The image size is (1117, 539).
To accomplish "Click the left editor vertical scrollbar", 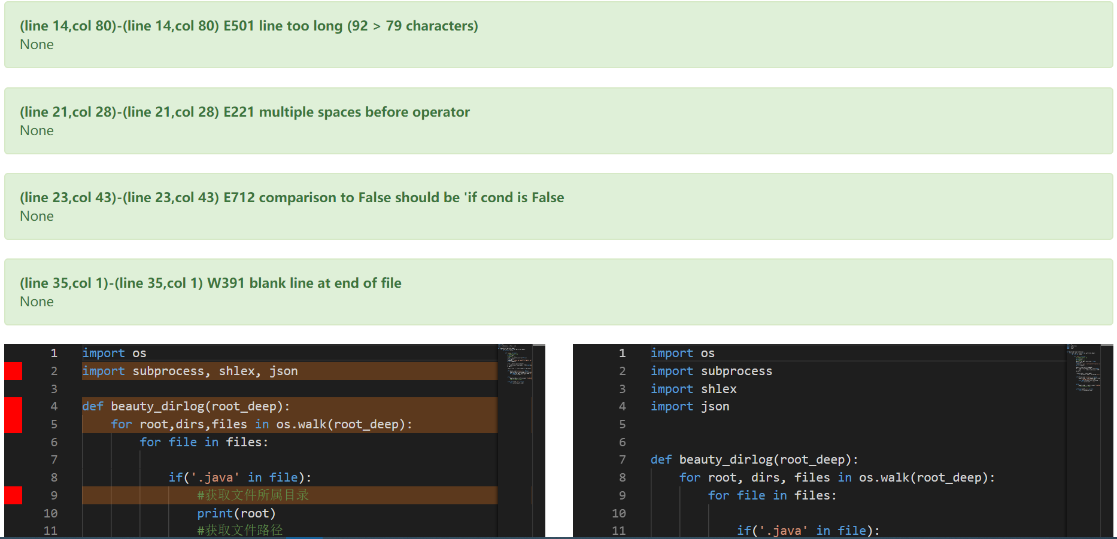I will [539, 440].
